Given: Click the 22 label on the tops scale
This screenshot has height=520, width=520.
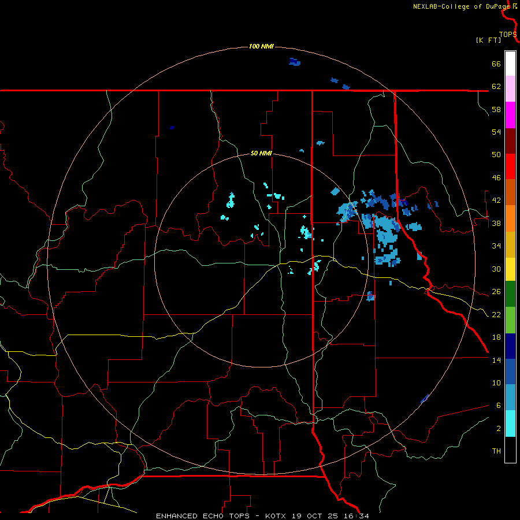Looking at the screenshot, I should pyautogui.click(x=496, y=314).
